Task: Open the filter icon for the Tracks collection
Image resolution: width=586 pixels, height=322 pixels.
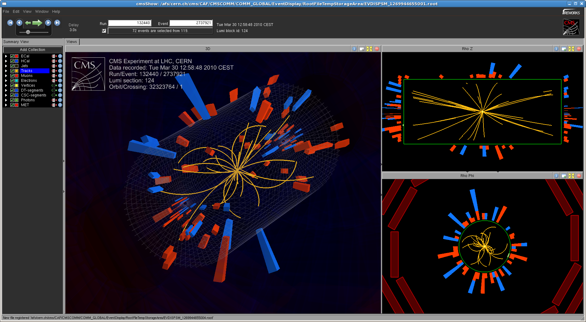Action: (54, 71)
